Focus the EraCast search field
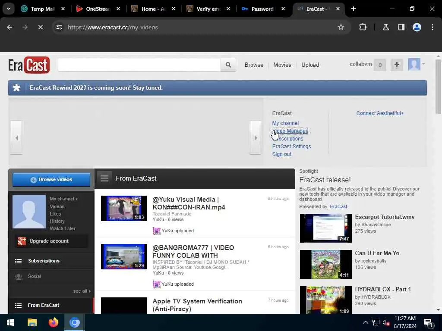The width and height of the screenshot is (442, 331). click(139, 65)
